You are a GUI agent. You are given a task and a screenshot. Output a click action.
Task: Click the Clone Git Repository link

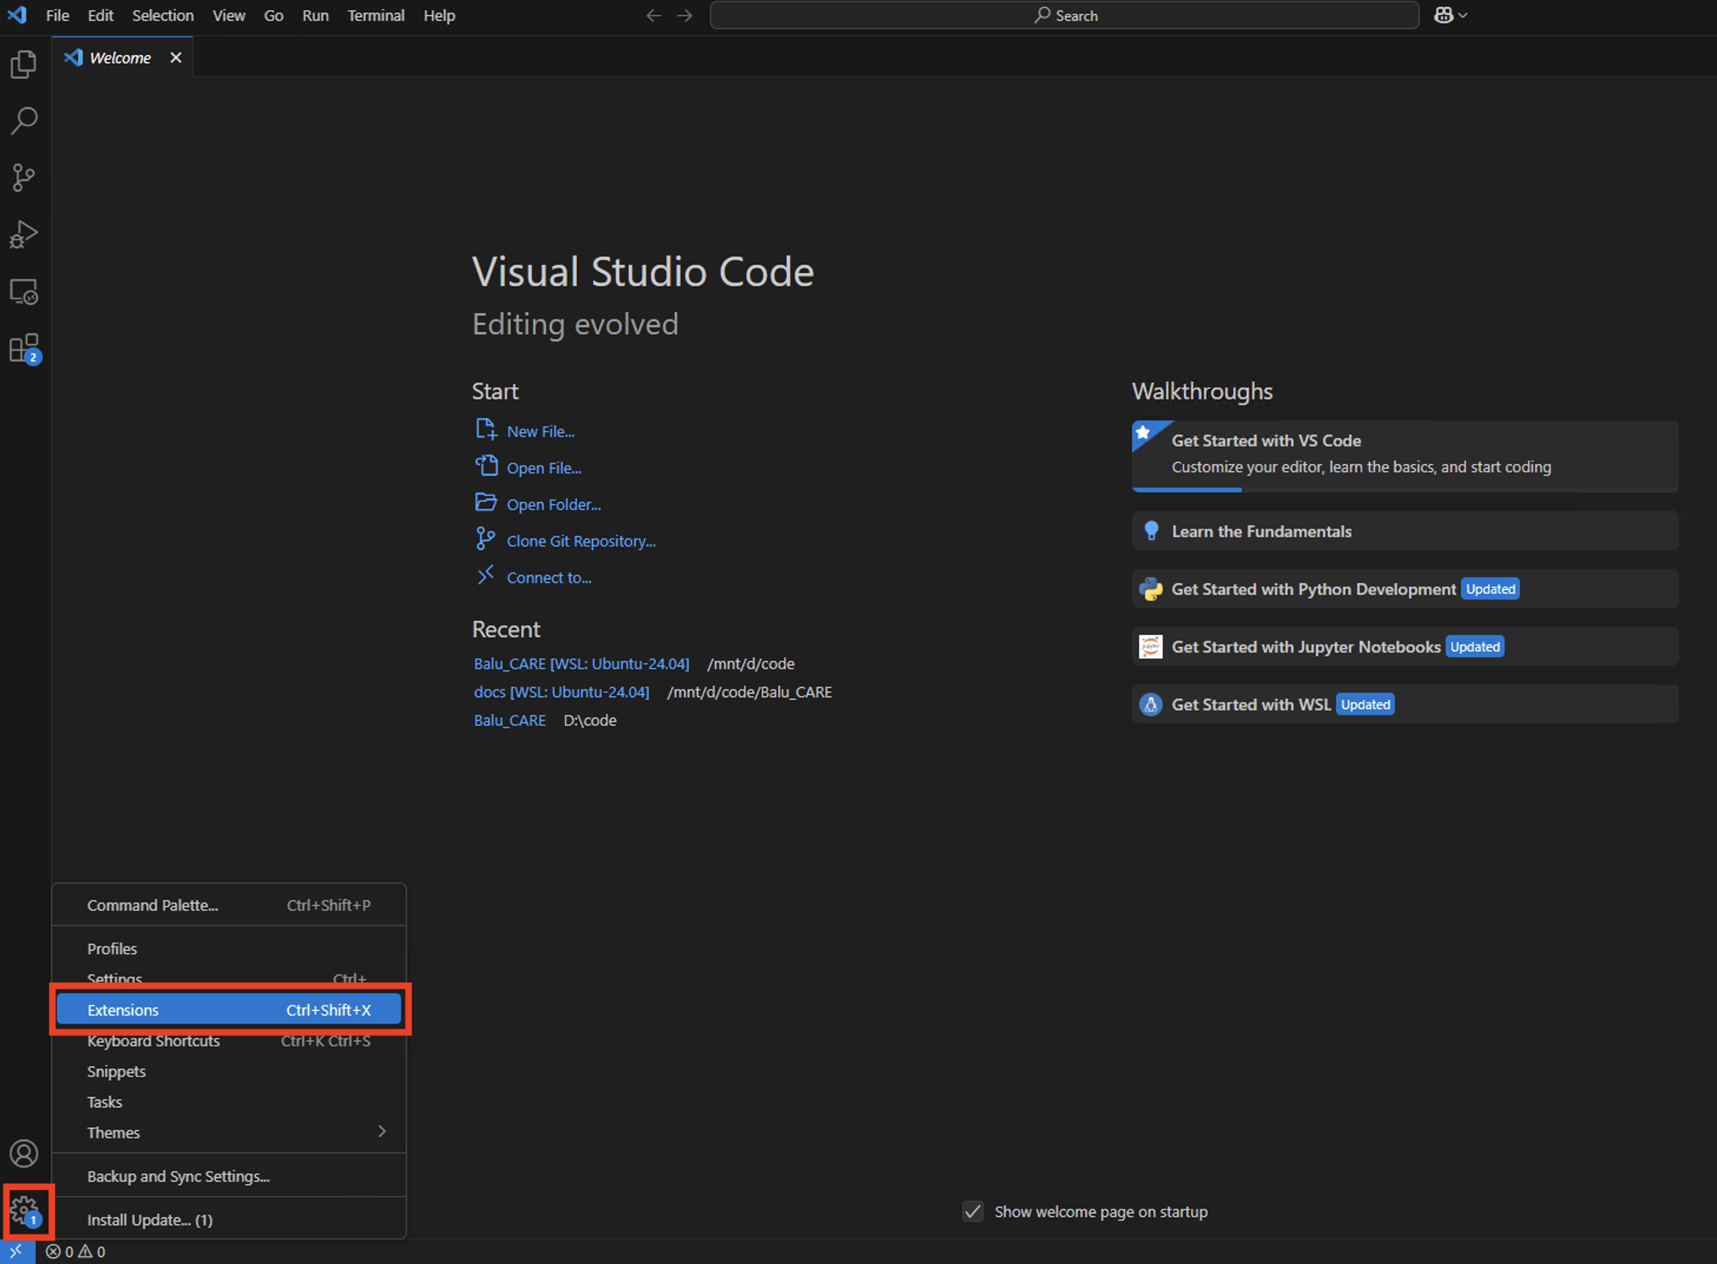tap(581, 541)
